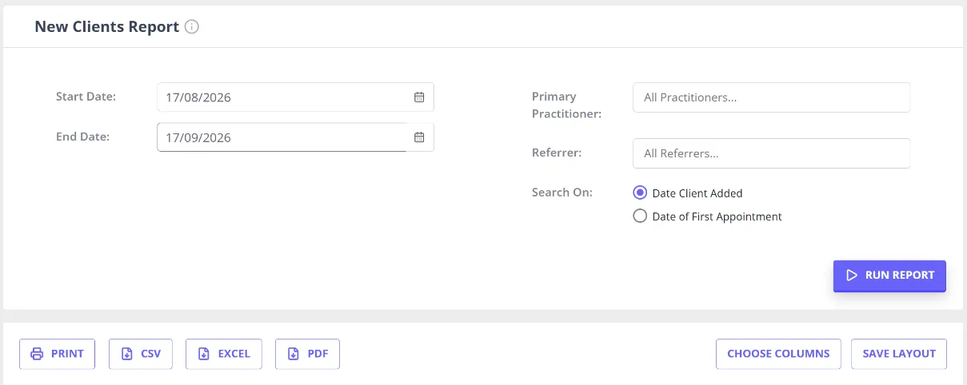The image size is (967, 385).
Task: Click the info icon beside New Clients Report
Action: [191, 26]
